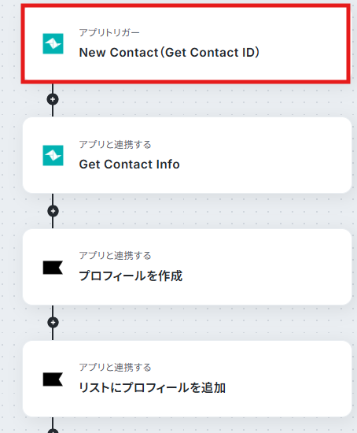Click アプリと連携する label above Get Contact Info
The image size is (357, 433).
coord(115,144)
